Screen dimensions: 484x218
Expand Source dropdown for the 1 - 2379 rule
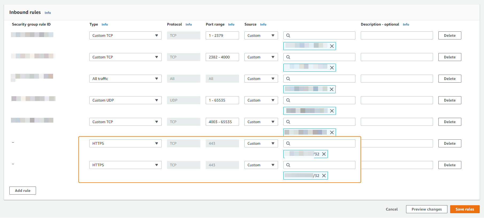[x=261, y=35]
